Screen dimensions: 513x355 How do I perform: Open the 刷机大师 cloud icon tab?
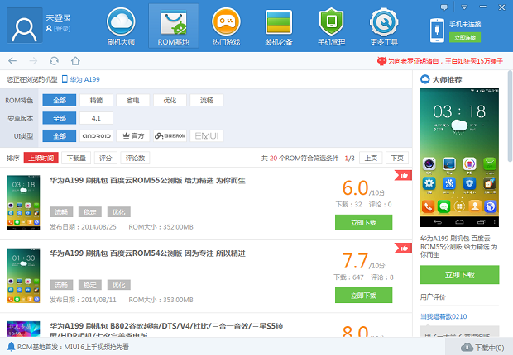click(121, 26)
